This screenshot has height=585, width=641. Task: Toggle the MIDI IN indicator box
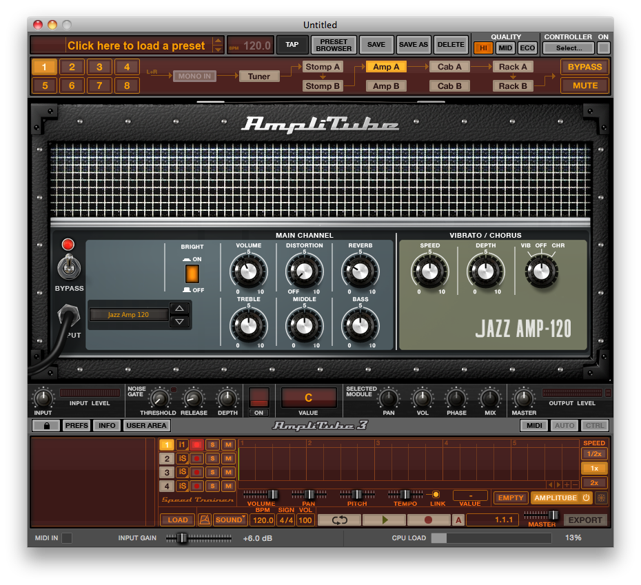67,538
